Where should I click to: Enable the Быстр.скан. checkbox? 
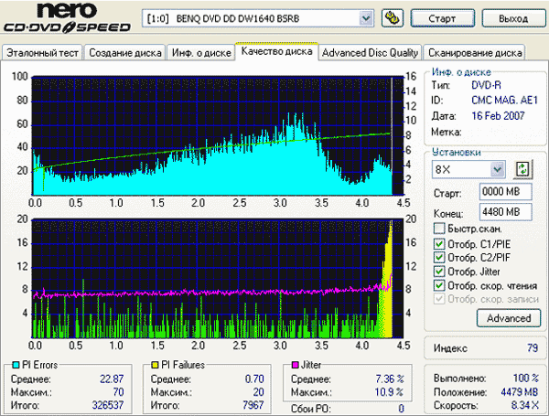tap(439, 229)
